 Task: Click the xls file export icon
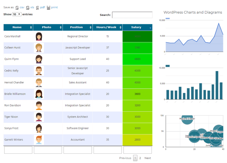click(x=28, y=8)
